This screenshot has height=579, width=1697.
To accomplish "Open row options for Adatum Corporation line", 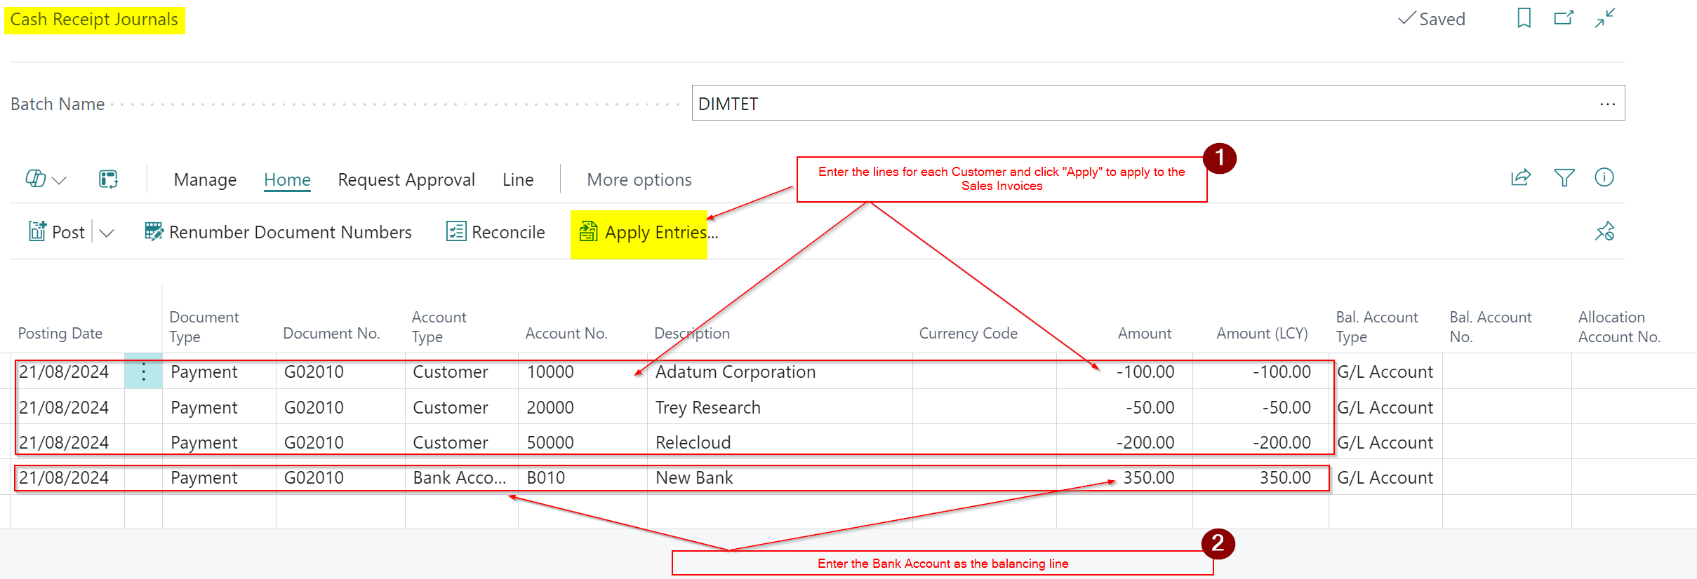I will (144, 372).
